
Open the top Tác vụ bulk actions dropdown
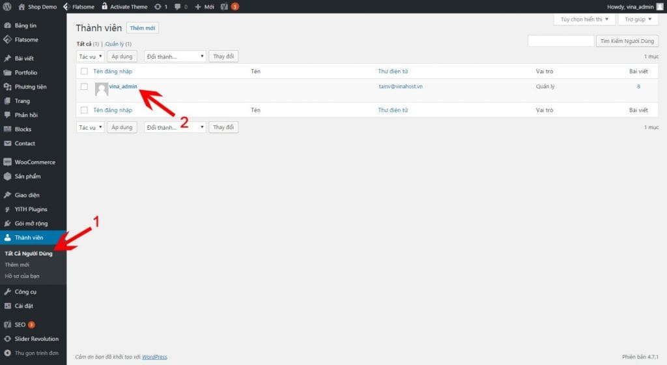(90, 57)
